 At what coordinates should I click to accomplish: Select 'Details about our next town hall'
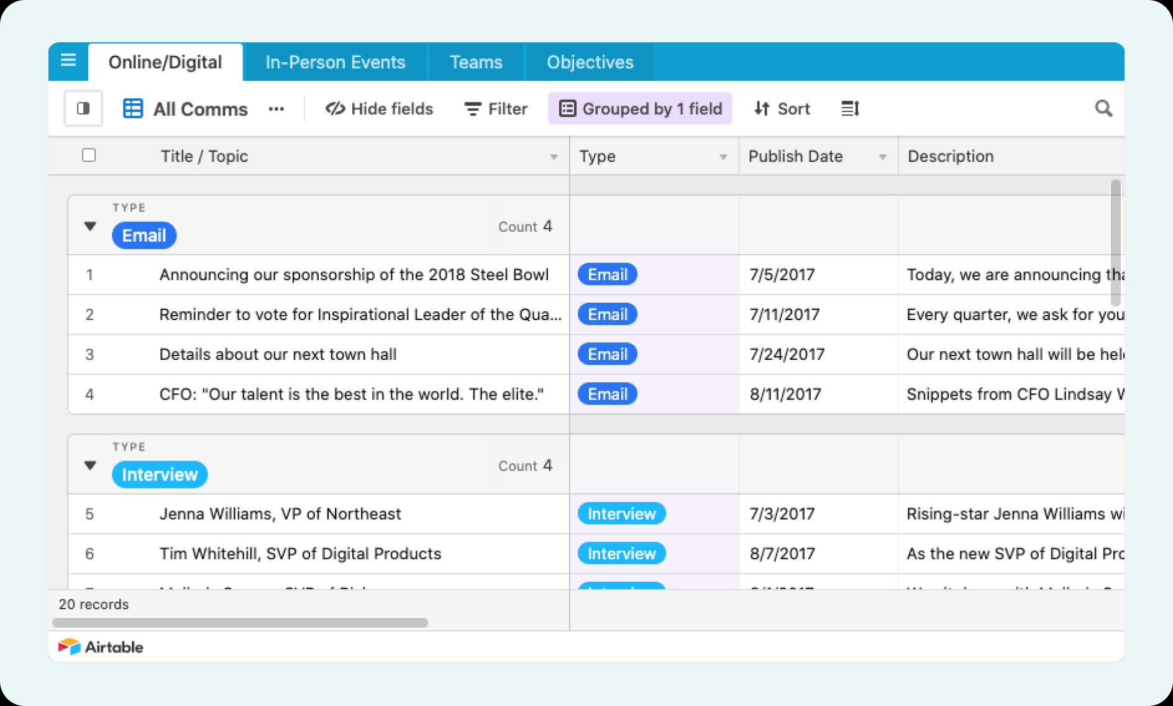pyautogui.click(x=278, y=354)
